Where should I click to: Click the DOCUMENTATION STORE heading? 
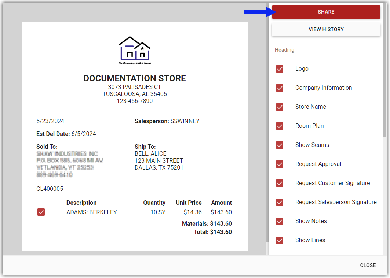point(135,78)
